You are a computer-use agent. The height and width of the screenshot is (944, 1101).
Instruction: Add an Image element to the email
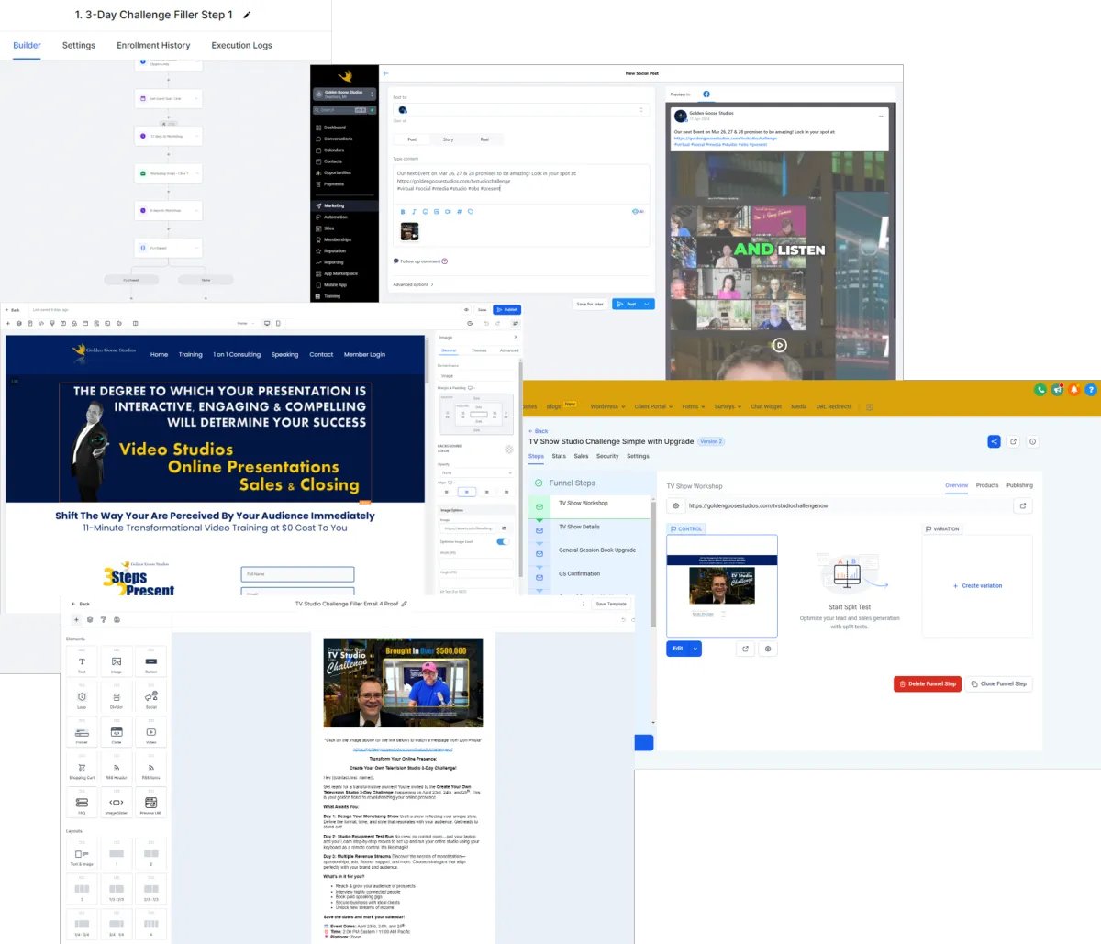(x=117, y=661)
